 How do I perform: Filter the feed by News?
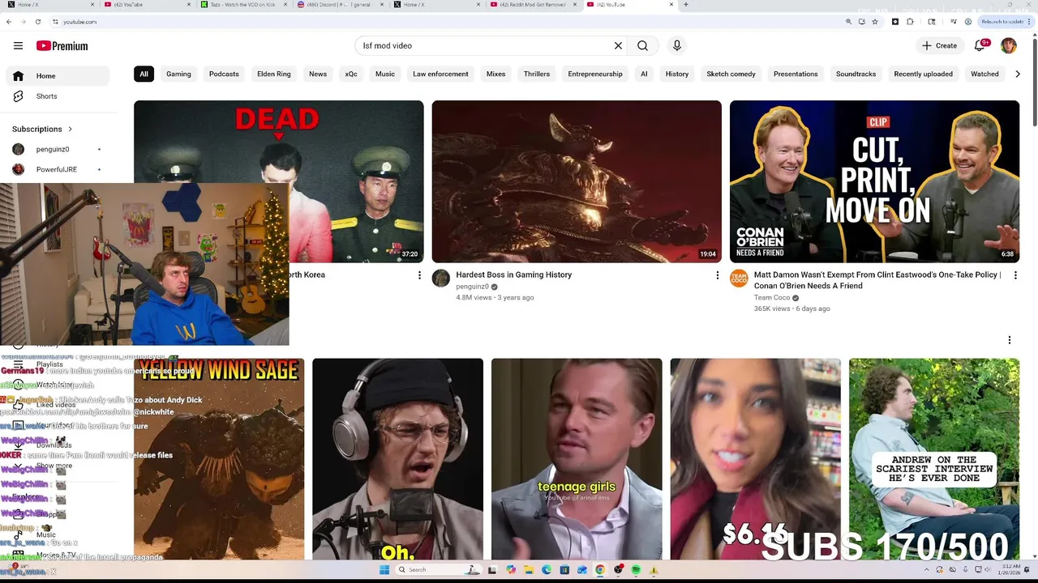point(318,74)
